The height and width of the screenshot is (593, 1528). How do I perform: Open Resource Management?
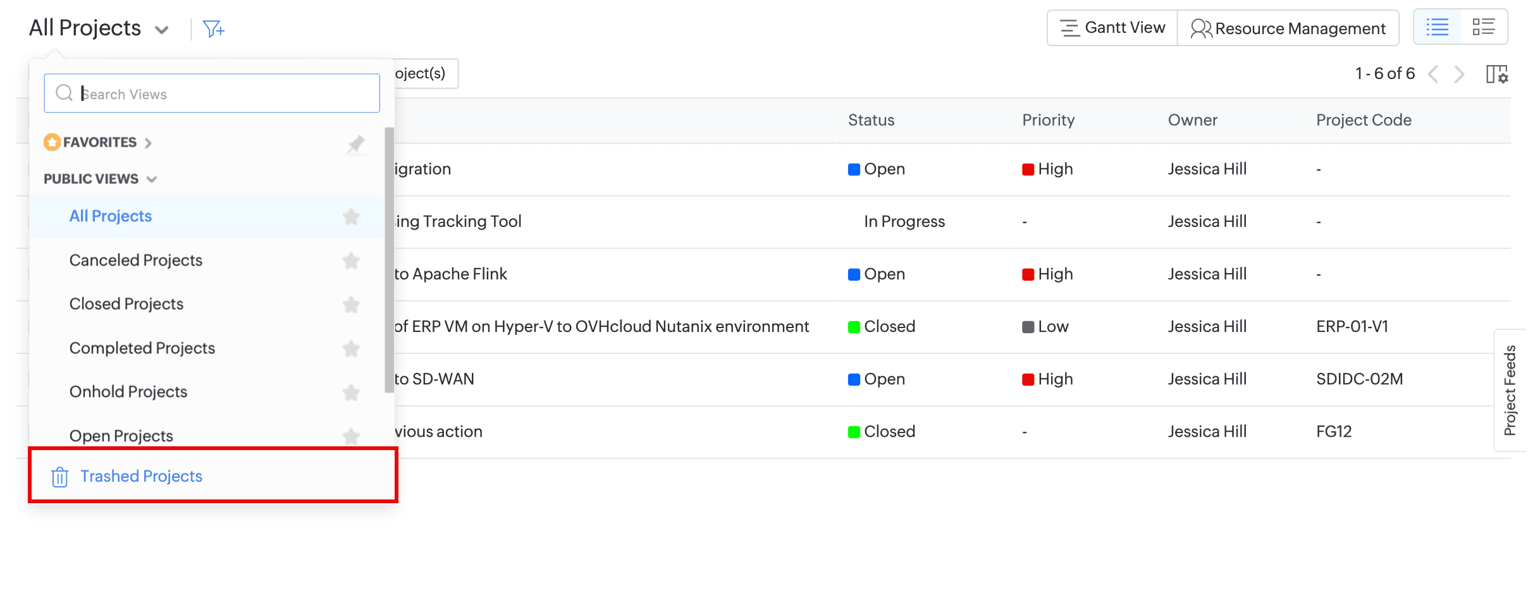pyautogui.click(x=1288, y=28)
